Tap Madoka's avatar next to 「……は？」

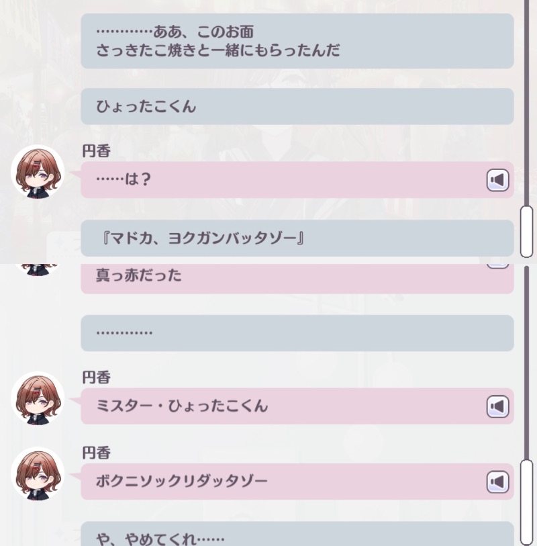click(x=38, y=172)
